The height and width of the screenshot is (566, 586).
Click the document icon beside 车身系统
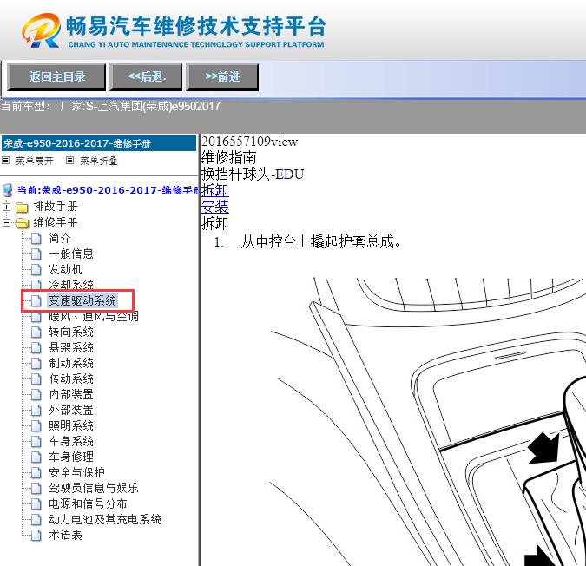36,442
